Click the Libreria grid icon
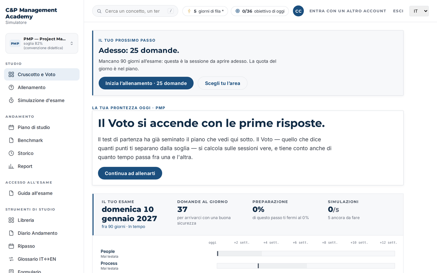Viewport: 437px width, 273px height. click(11, 220)
